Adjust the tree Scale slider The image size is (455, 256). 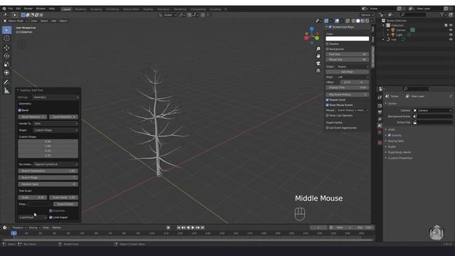pos(33,198)
